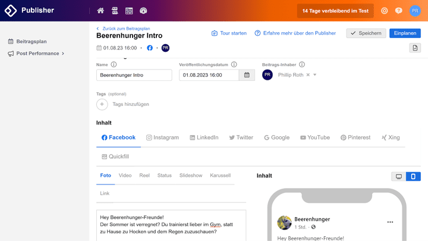The image size is (428, 241).
Task: Open the settings gear icon
Action: 385,11
